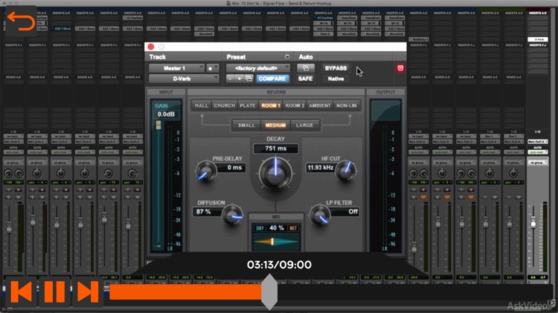Click the red plugin target icon
The image size is (558, 313).
(400, 68)
